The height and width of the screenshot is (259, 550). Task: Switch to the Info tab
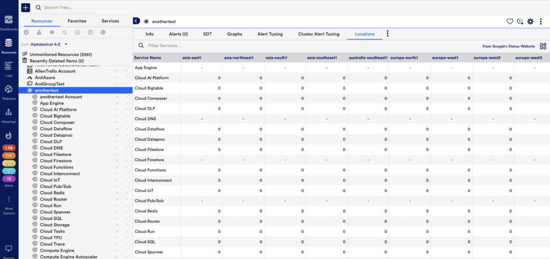click(x=149, y=34)
